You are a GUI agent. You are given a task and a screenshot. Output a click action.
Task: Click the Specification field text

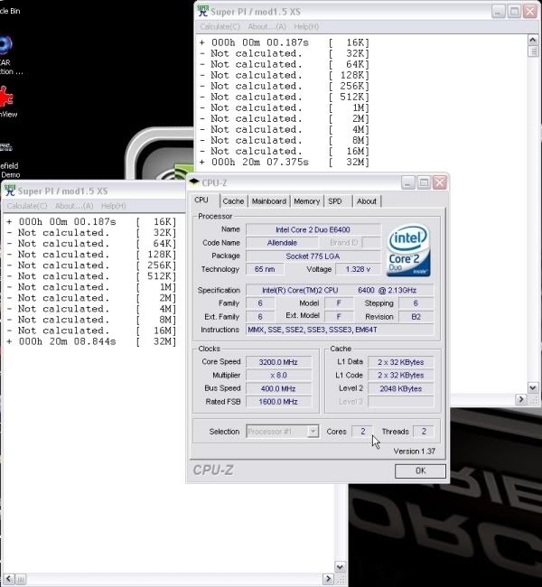click(340, 290)
